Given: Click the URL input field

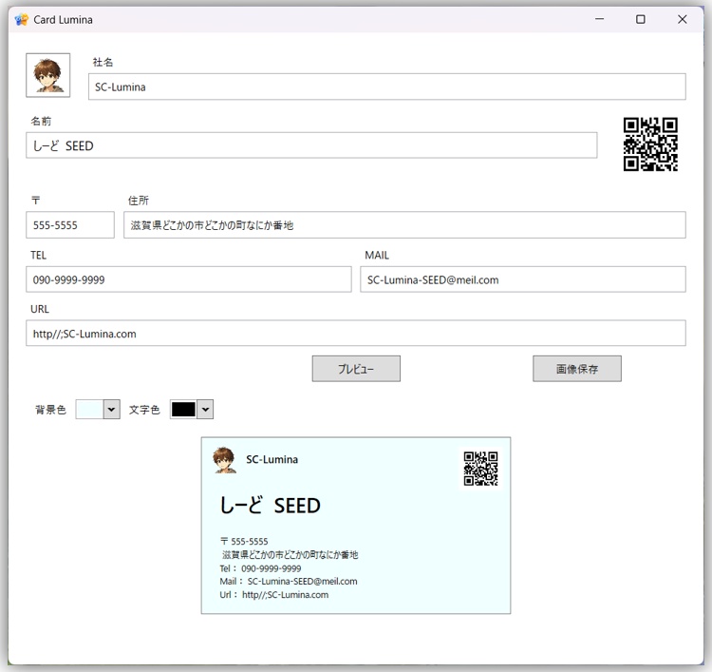Looking at the screenshot, I should [356, 334].
